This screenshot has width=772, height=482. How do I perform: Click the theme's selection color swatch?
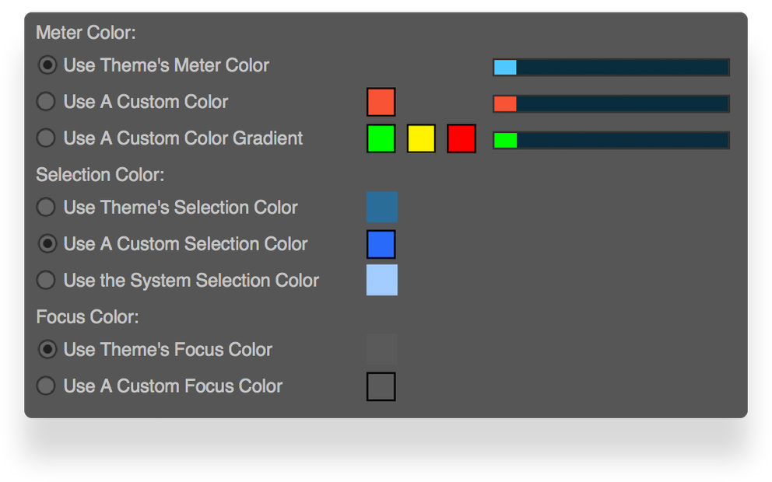click(382, 208)
